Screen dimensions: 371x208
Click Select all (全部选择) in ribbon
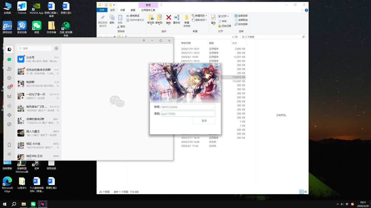tap(241, 16)
